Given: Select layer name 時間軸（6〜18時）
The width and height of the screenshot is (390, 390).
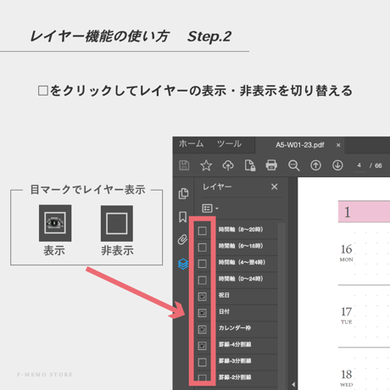Looking at the screenshot, I should pyautogui.click(x=241, y=246).
